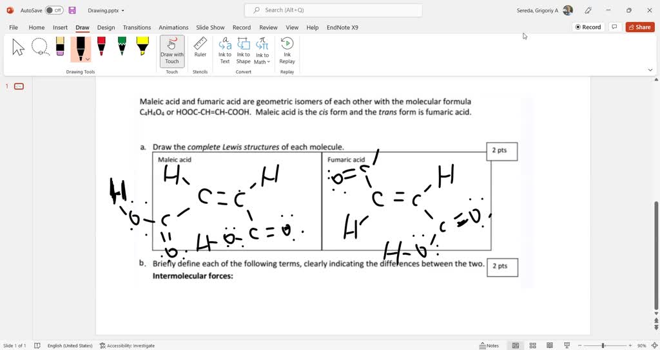This screenshot has width=660, height=350.
Task: Click the account profile picture
Action: (x=568, y=10)
